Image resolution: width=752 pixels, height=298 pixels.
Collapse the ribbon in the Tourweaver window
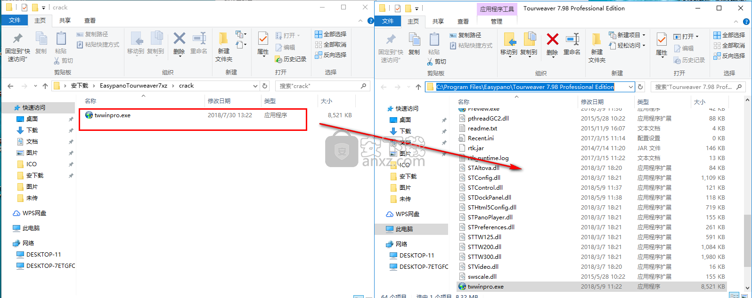(x=736, y=22)
